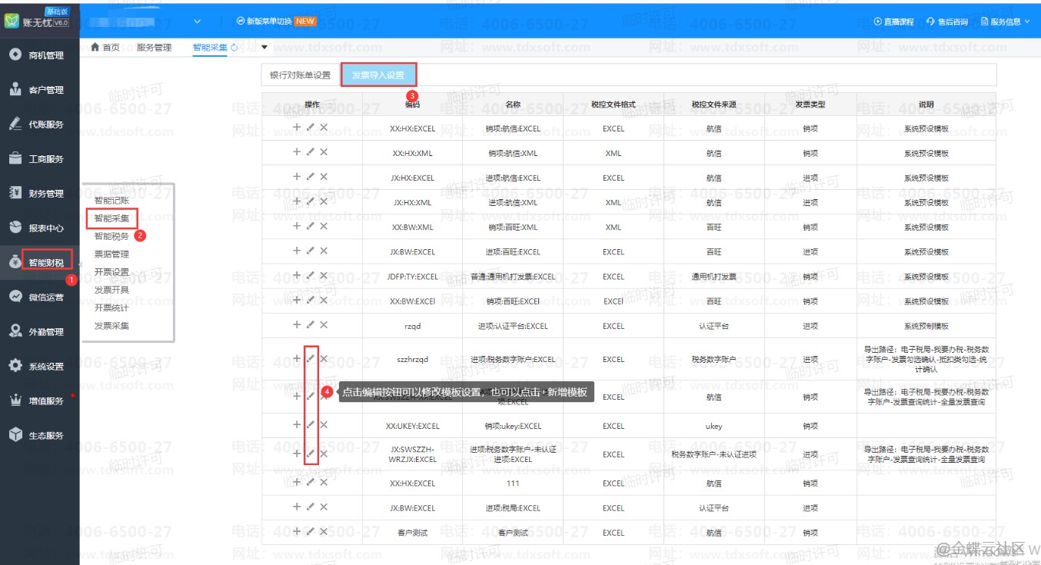Image resolution: width=1041 pixels, height=565 pixels.
Task: Open 财务管理 in the left sidebar
Action: coord(45,194)
